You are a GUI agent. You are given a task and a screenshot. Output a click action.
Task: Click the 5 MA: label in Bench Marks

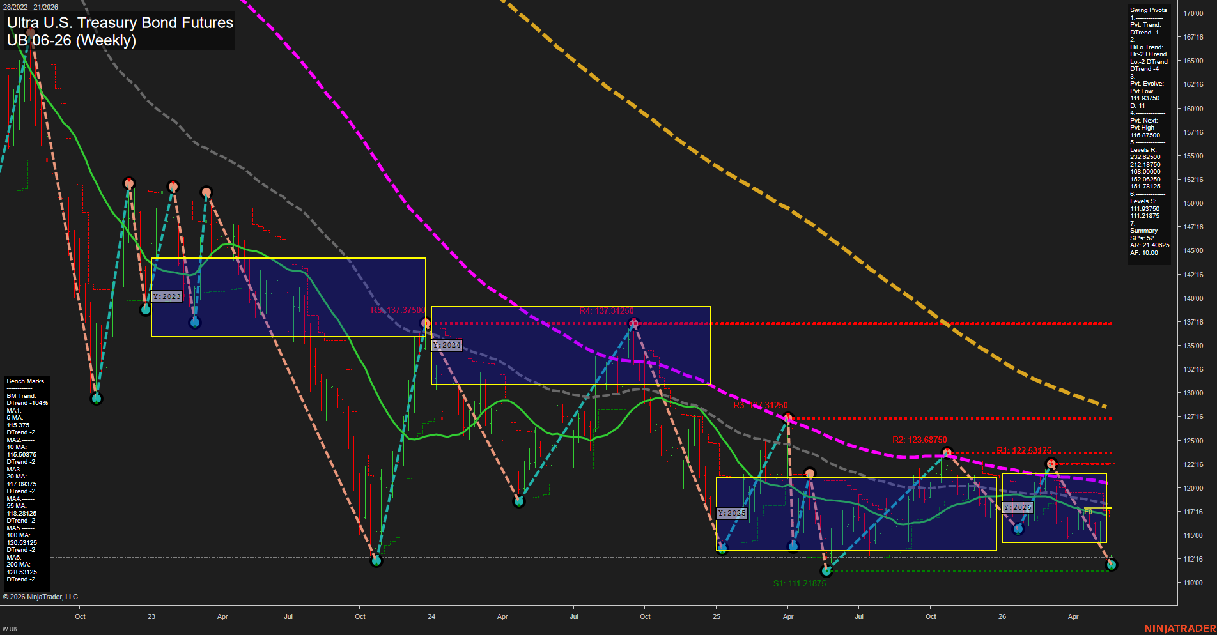15,418
